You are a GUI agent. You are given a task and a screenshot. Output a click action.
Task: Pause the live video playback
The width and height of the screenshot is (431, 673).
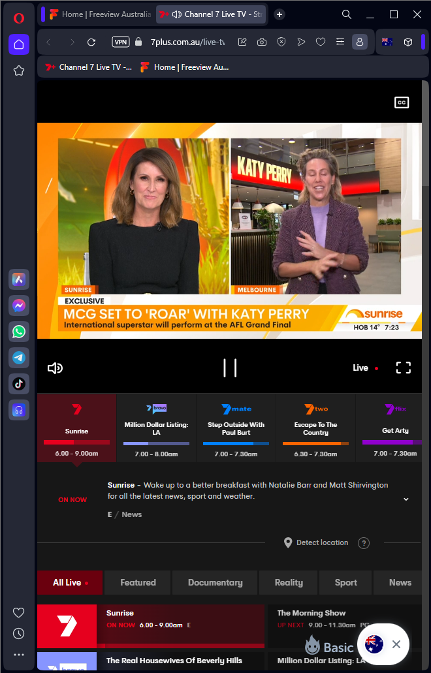(230, 368)
